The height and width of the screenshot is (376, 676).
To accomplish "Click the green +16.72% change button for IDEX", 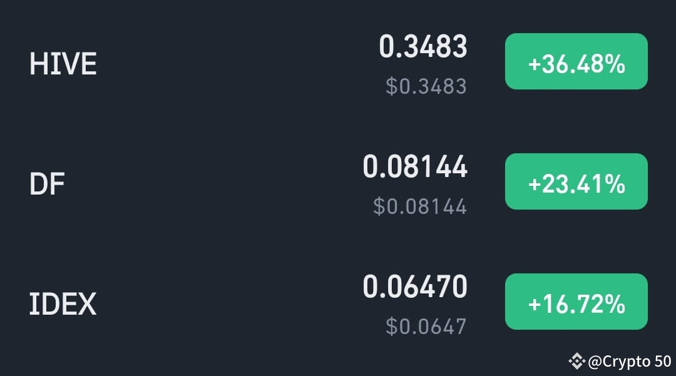I will tap(576, 302).
